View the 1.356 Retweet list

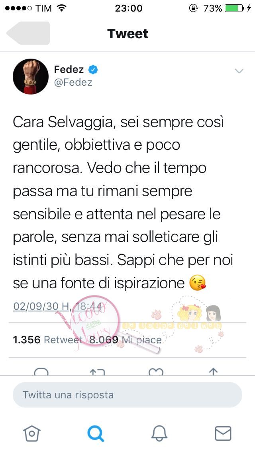48,340
